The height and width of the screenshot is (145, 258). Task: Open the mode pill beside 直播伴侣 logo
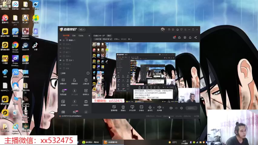pos(82,29)
